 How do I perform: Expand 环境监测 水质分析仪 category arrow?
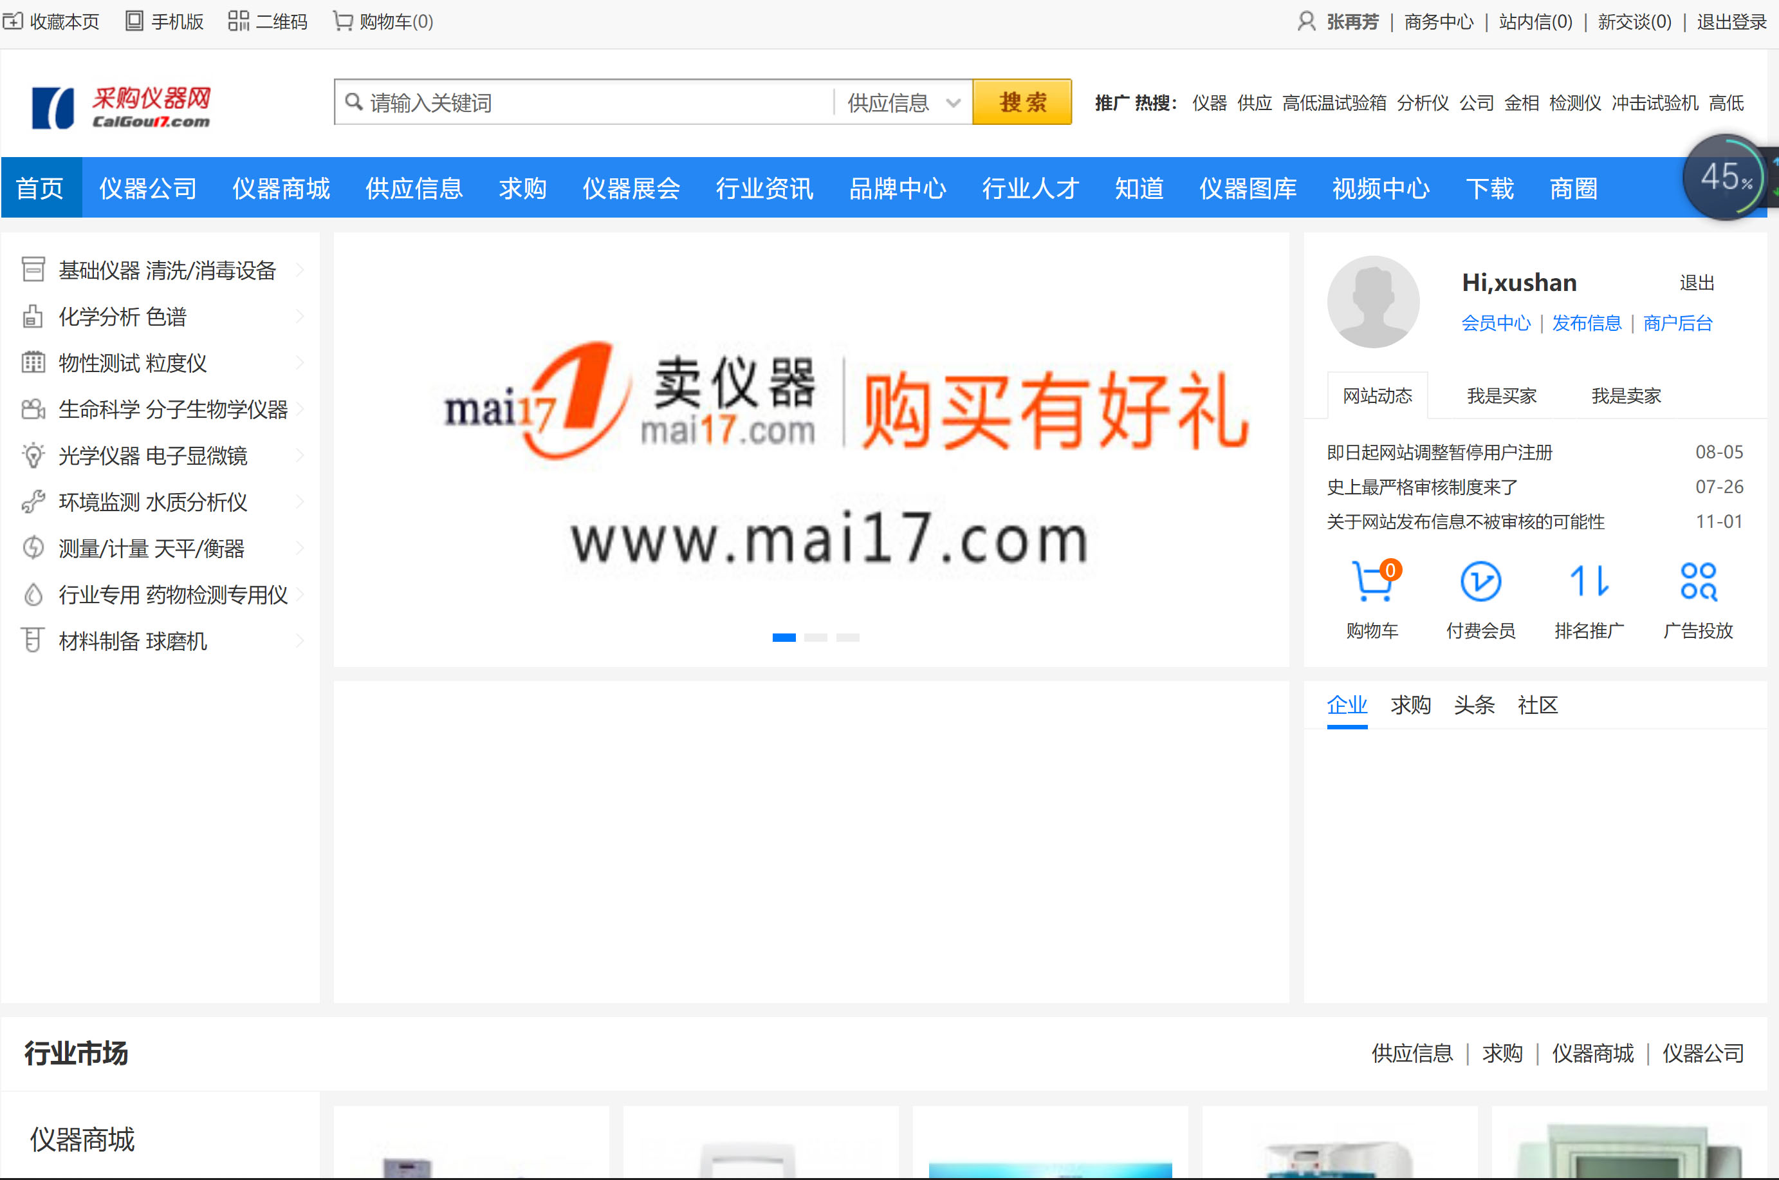point(300,502)
